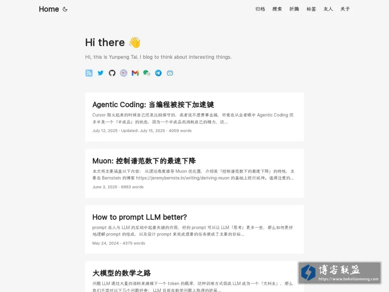This screenshot has height=292, width=389.
Task: Go to Home logo link
Action: pyautogui.click(x=49, y=9)
